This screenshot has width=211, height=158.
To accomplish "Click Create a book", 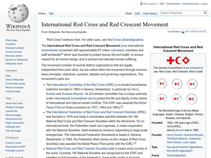I will coord(13,143).
